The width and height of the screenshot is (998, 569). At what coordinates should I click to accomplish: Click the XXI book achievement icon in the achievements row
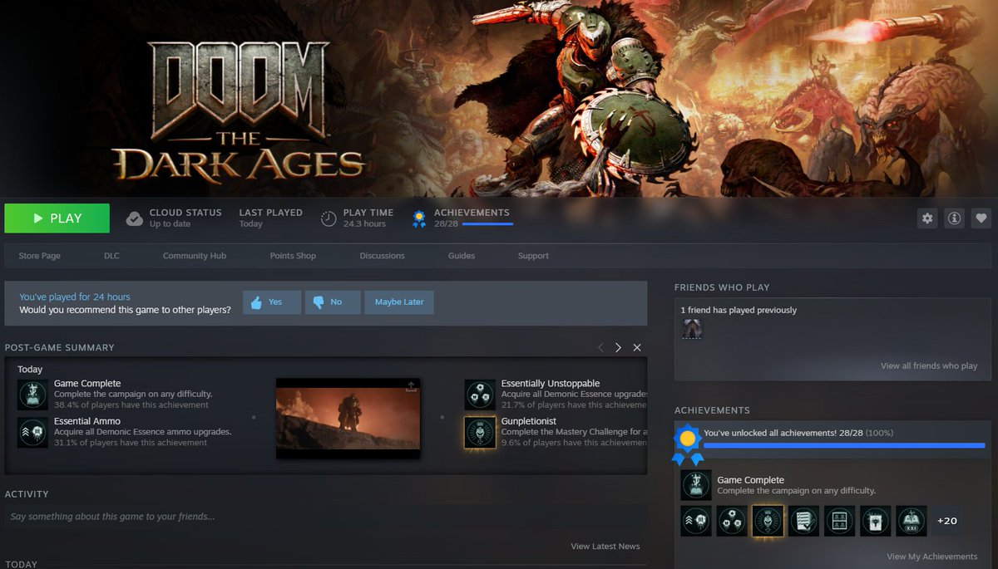[x=911, y=521]
